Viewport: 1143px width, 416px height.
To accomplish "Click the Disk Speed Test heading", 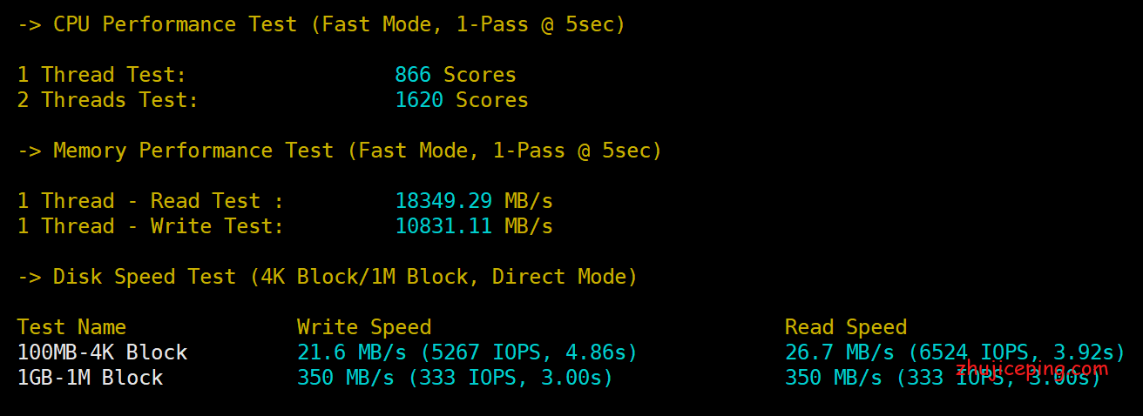I will pyautogui.click(x=328, y=277).
